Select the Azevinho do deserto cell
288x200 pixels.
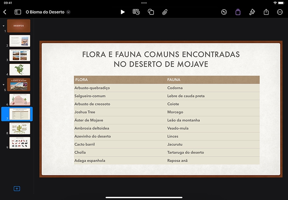(120, 136)
